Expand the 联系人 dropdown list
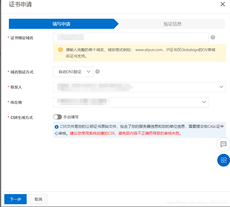Viewport: 230px width, 207px height. (139, 87)
